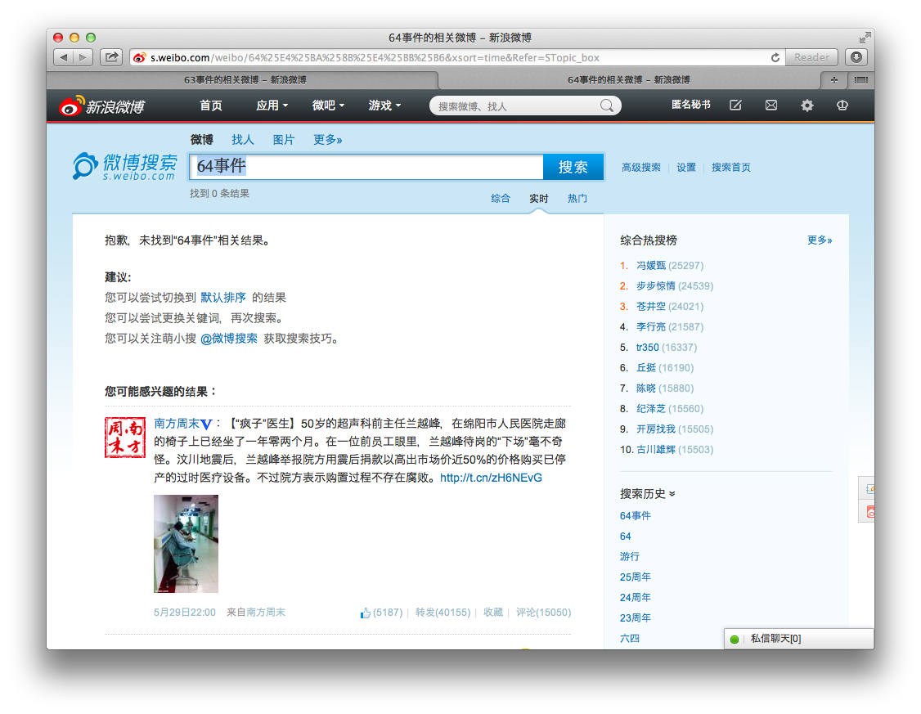Click the blue 搜索 button

pyautogui.click(x=573, y=167)
